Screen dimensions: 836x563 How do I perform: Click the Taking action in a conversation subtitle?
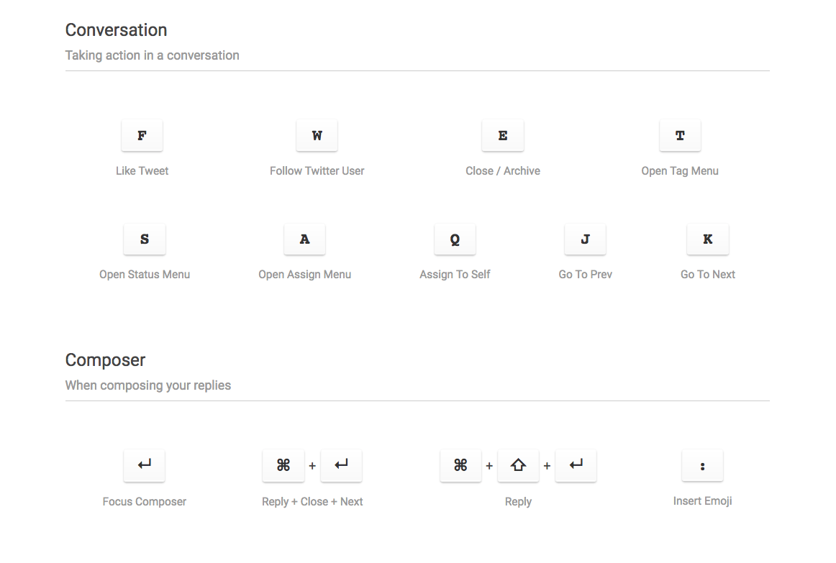(x=152, y=55)
